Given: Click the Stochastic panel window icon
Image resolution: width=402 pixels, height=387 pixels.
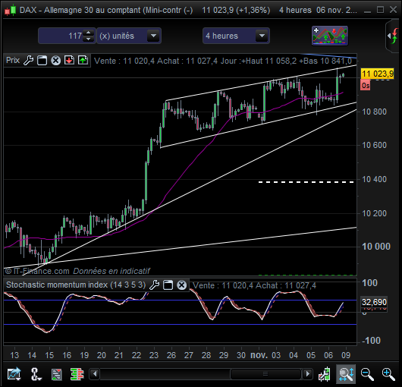Looking at the screenshot, I should (x=168, y=285).
